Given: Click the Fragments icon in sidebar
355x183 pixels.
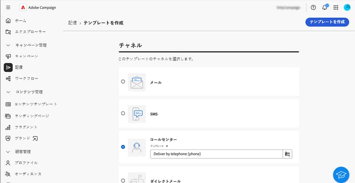Looking at the screenshot, I should click(x=8, y=127).
